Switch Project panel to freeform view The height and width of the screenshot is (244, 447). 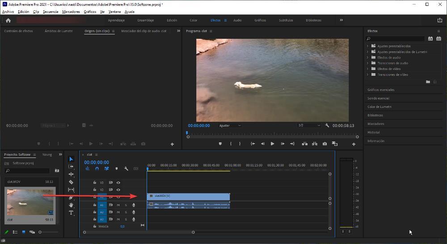(32, 232)
